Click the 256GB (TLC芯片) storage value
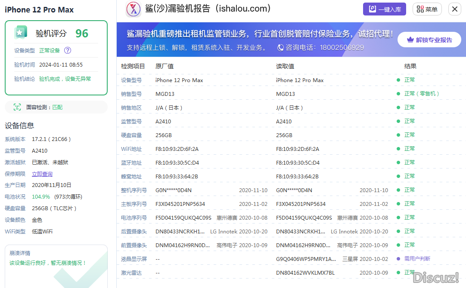Image resolution: width=466 pixels, height=288 pixels. point(54,208)
